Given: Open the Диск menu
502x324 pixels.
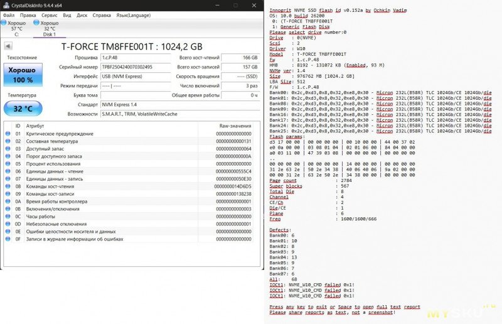Looking at the screenshot, I should [x=82, y=15].
